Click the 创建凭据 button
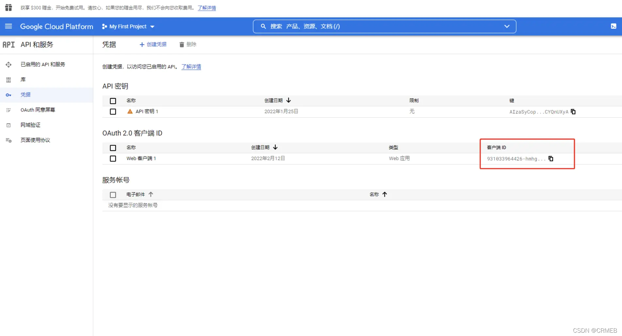This screenshot has height=336, width=622. [153, 44]
